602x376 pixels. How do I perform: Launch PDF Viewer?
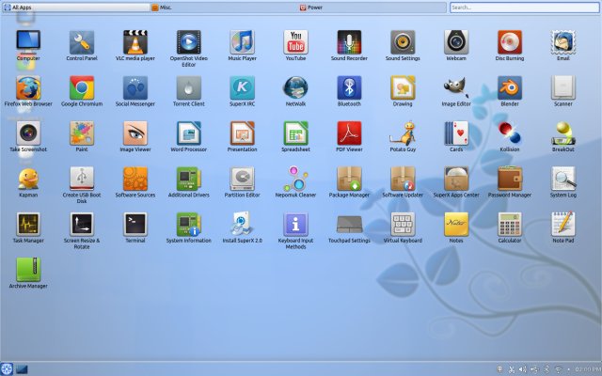[x=349, y=133]
